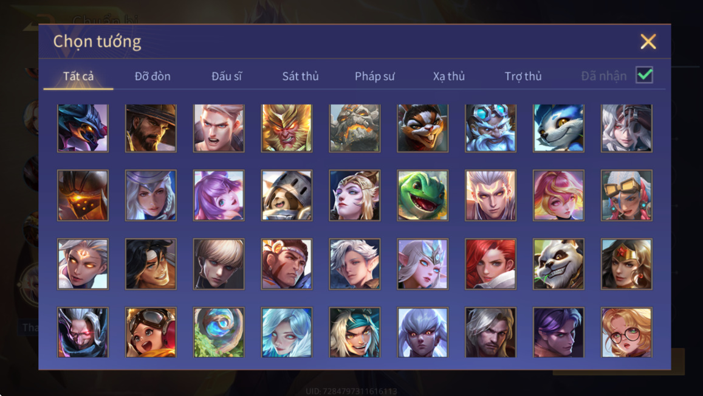Select the red-haired woman hero
The image size is (703, 396).
(490, 264)
